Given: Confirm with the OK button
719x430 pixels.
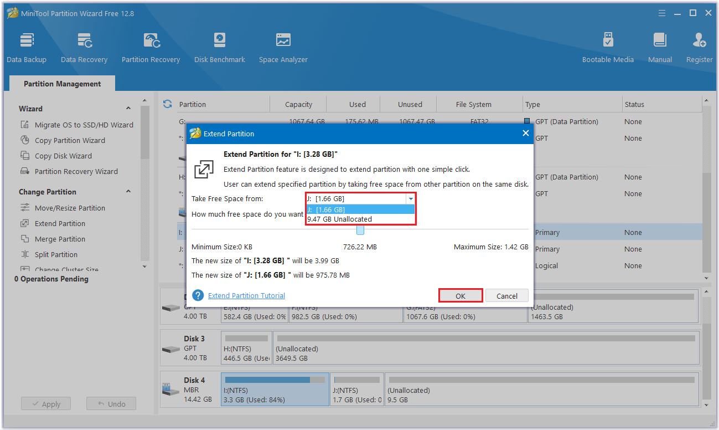Looking at the screenshot, I should (461, 296).
